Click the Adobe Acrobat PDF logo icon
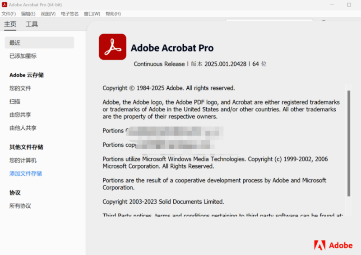This screenshot has width=361, height=255. (112, 47)
